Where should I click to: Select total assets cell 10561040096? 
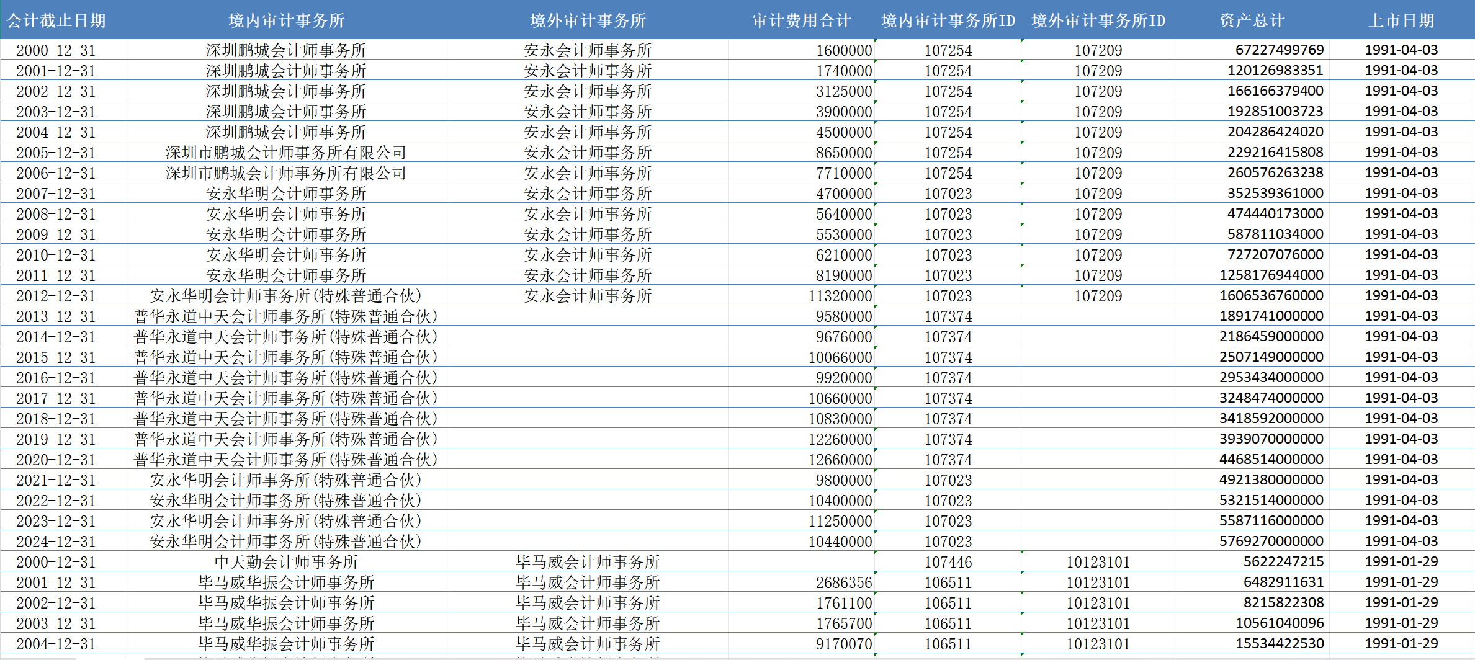tap(1252, 623)
